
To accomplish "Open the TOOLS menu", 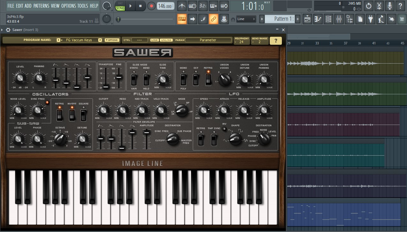I will pyautogui.click(x=83, y=6).
